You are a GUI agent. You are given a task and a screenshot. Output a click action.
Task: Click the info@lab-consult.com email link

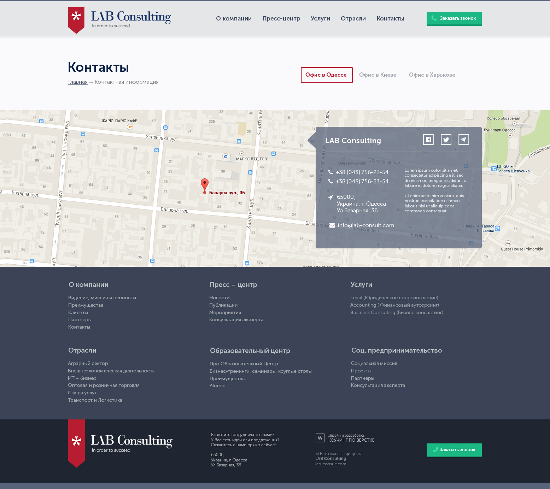(x=366, y=225)
